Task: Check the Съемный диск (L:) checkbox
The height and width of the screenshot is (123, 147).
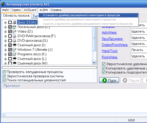Action: (10, 59)
